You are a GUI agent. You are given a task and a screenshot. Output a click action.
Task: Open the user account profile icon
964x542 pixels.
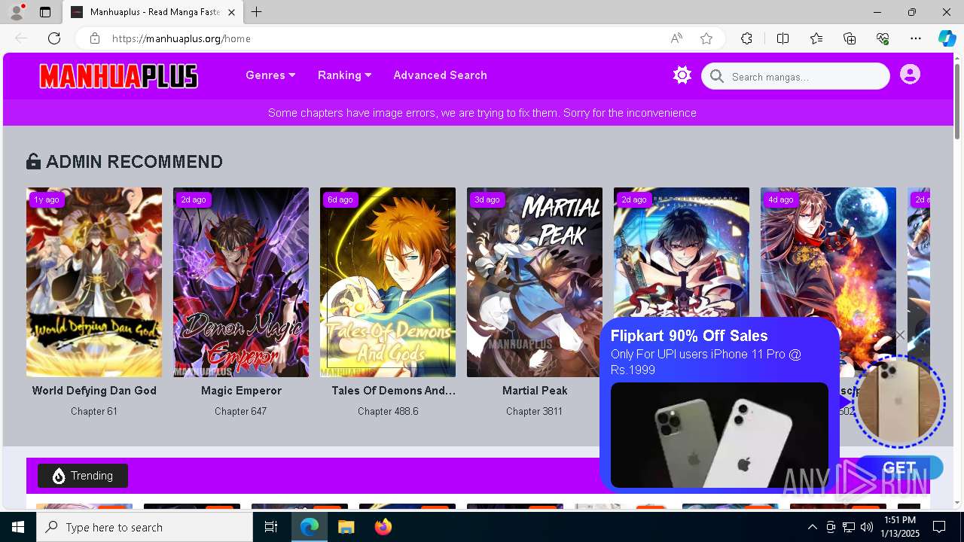[910, 75]
